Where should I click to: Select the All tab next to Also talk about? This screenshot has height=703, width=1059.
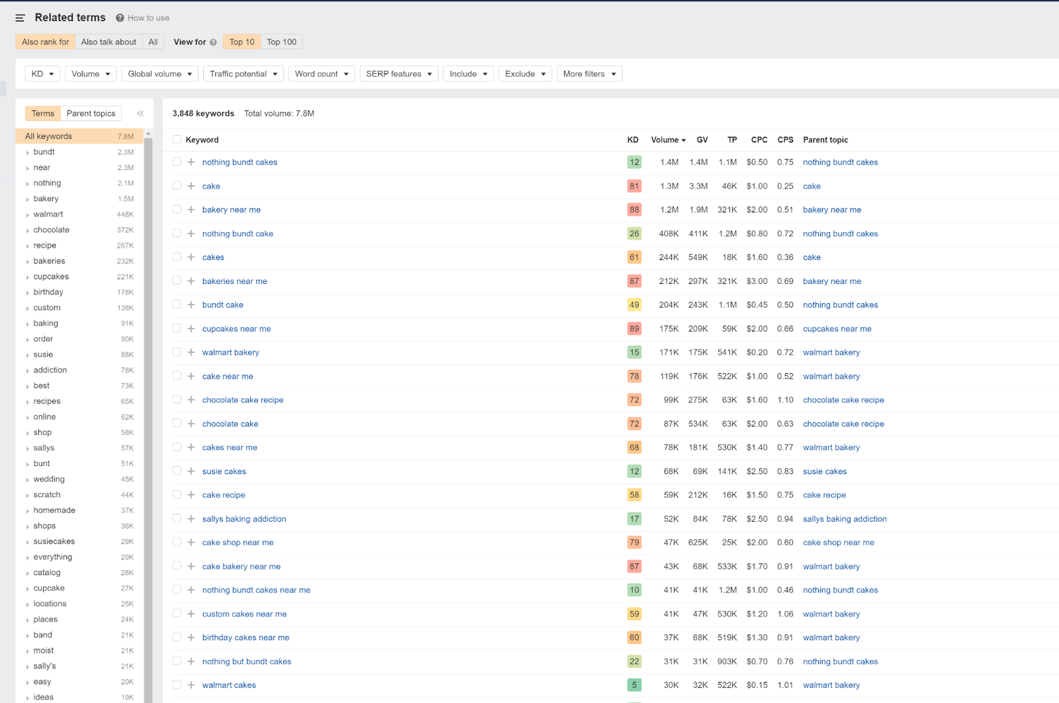coord(153,42)
